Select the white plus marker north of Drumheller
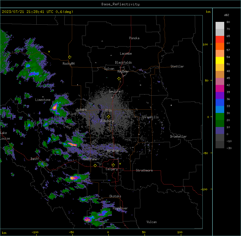This screenshot has height=236, width=241. point(171,105)
